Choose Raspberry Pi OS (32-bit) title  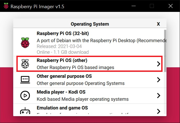pos(63,34)
